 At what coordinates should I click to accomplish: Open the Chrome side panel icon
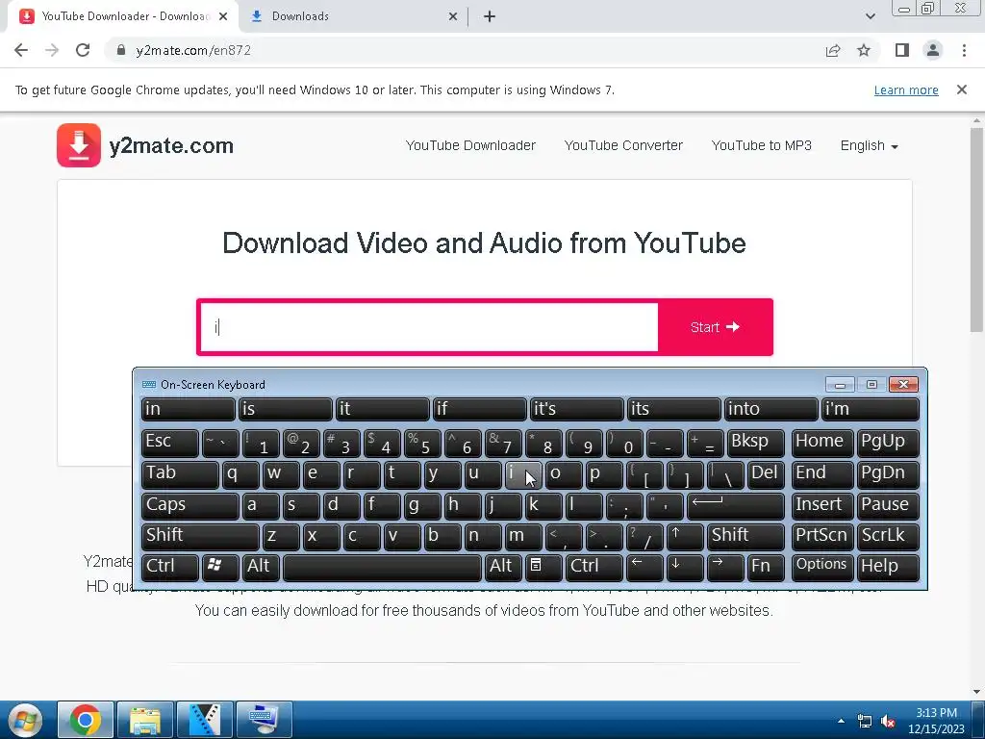pos(902,50)
